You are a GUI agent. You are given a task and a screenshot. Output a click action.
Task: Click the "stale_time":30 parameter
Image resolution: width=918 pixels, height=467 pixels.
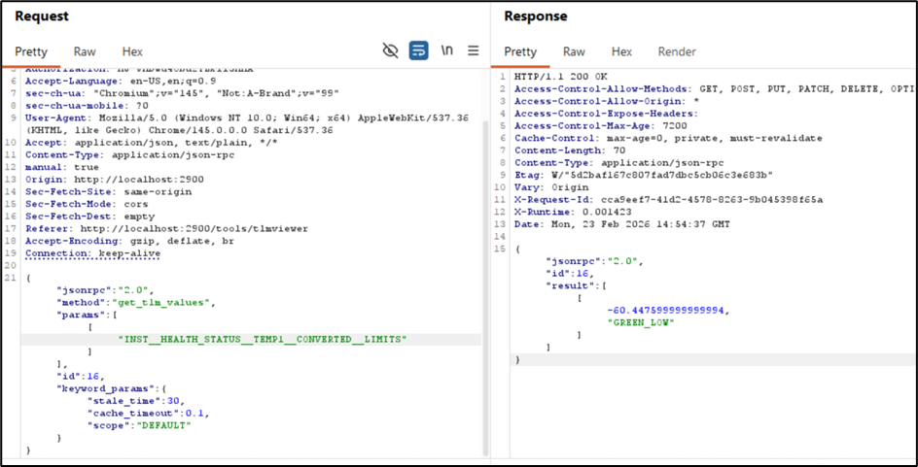[x=135, y=400]
